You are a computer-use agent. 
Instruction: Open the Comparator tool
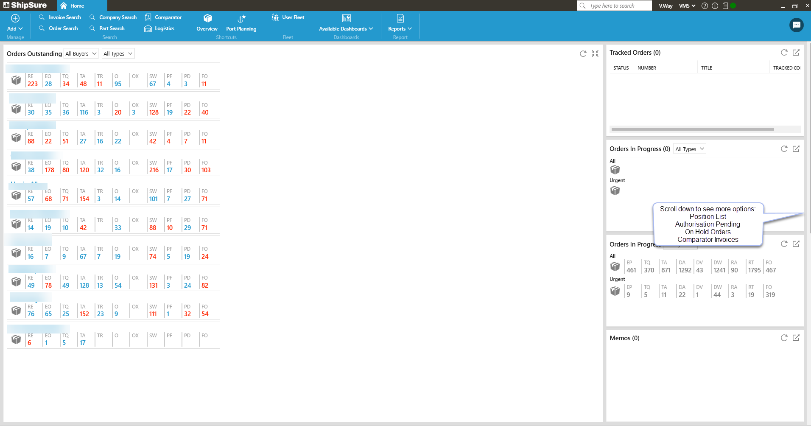point(163,17)
